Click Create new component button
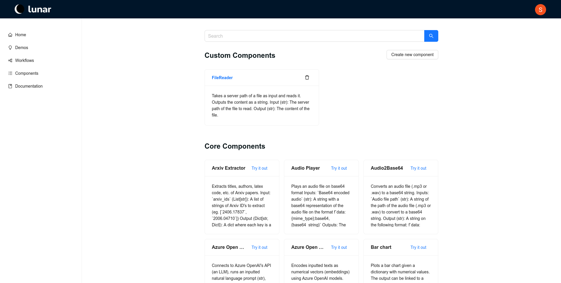Image resolution: width=561 pixels, height=283 pixels. pos(412,55)
